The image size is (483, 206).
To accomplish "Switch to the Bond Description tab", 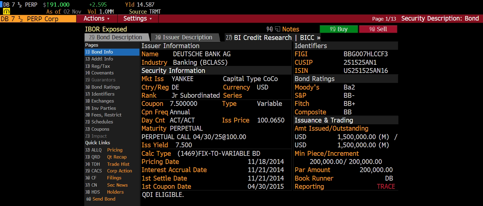I will click(x=117, y=37).
